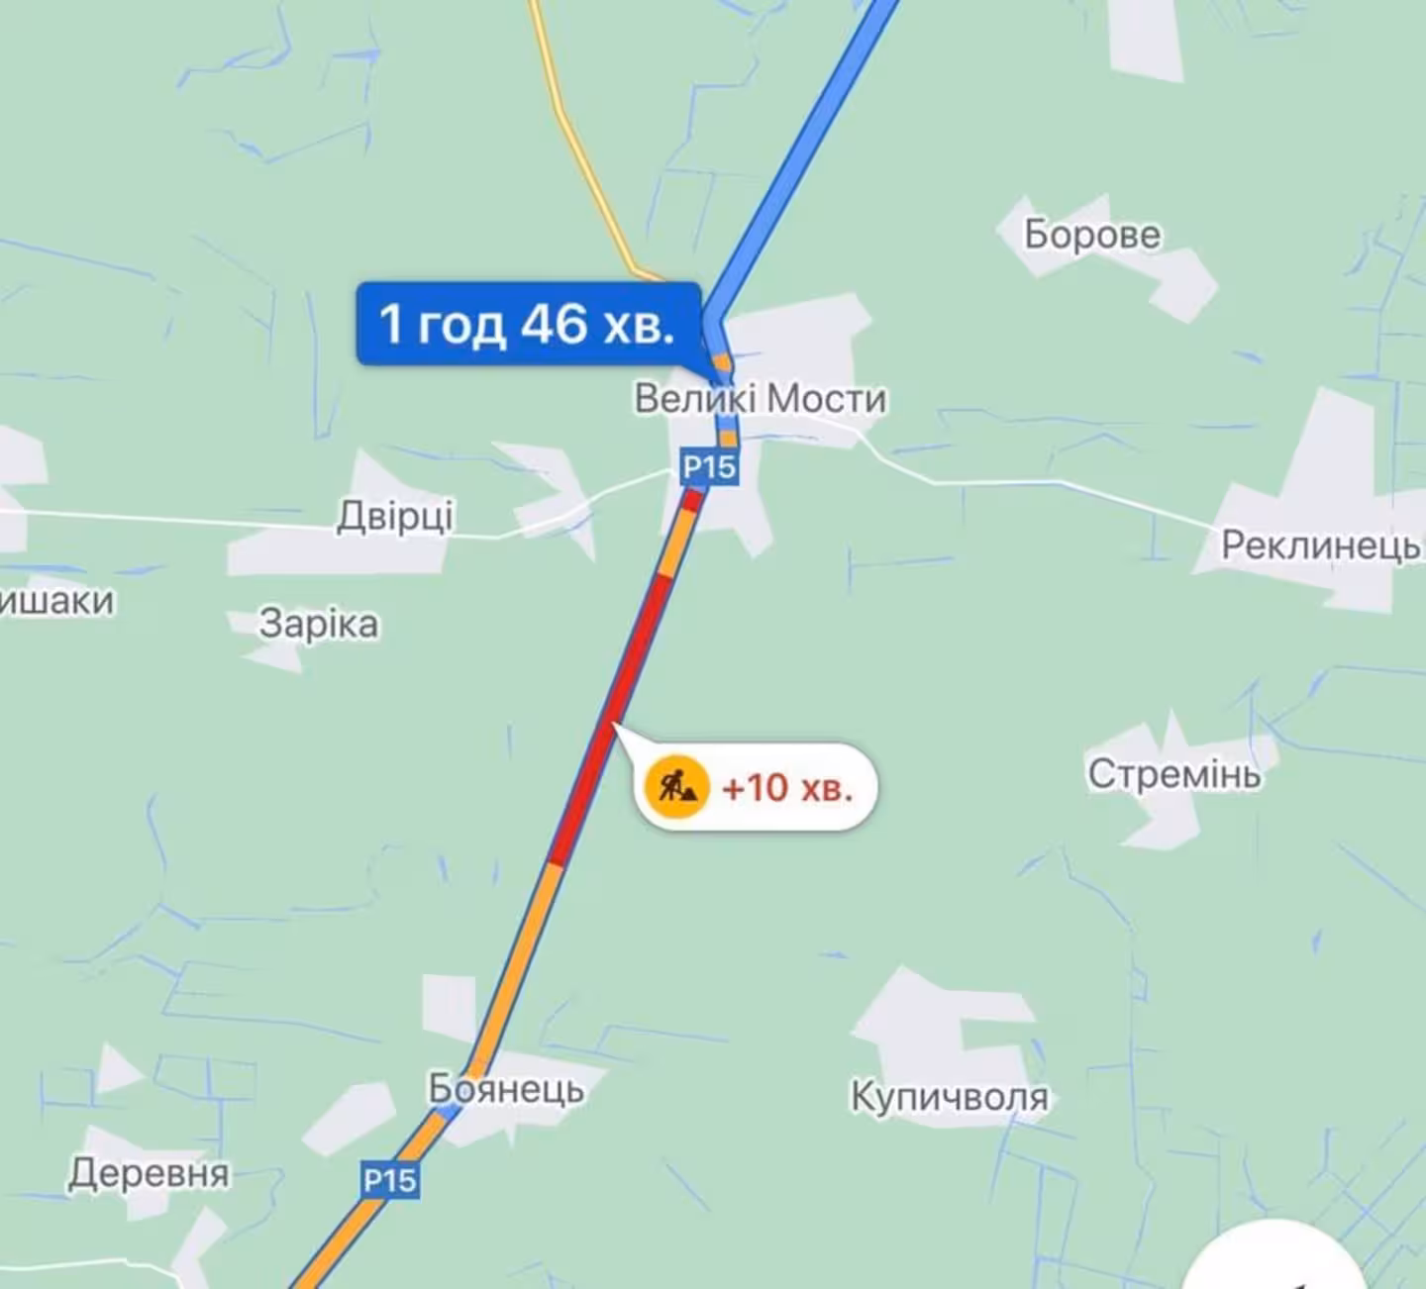This screenshot has height=1289, width=1426.
Task: Select the Деревня village label
Action: pyautogui.click(x=149, y=1173)
